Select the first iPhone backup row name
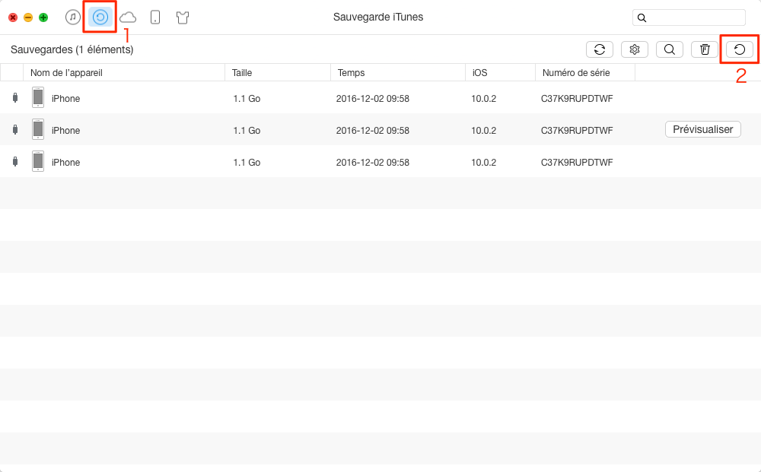761x472 pixels. click(65, 98)
